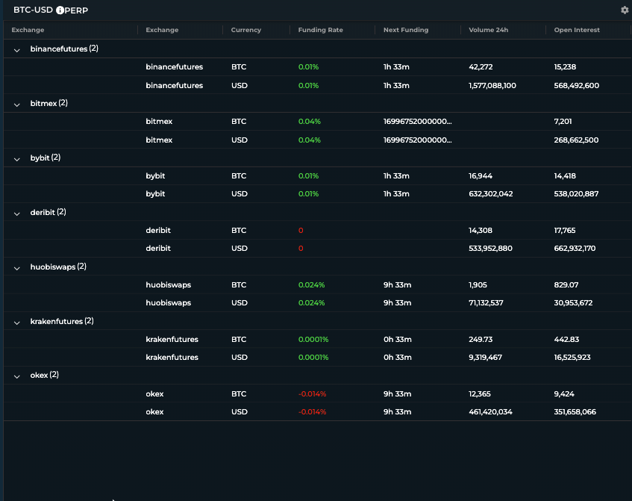Click the okex BTC funding rate -0.014%
The height and width of the screenshot is (501, 632).
[x=312, y=393]
